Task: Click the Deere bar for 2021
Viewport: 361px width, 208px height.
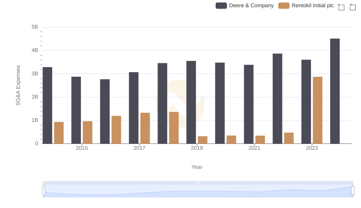Action: tap(249, 104)
